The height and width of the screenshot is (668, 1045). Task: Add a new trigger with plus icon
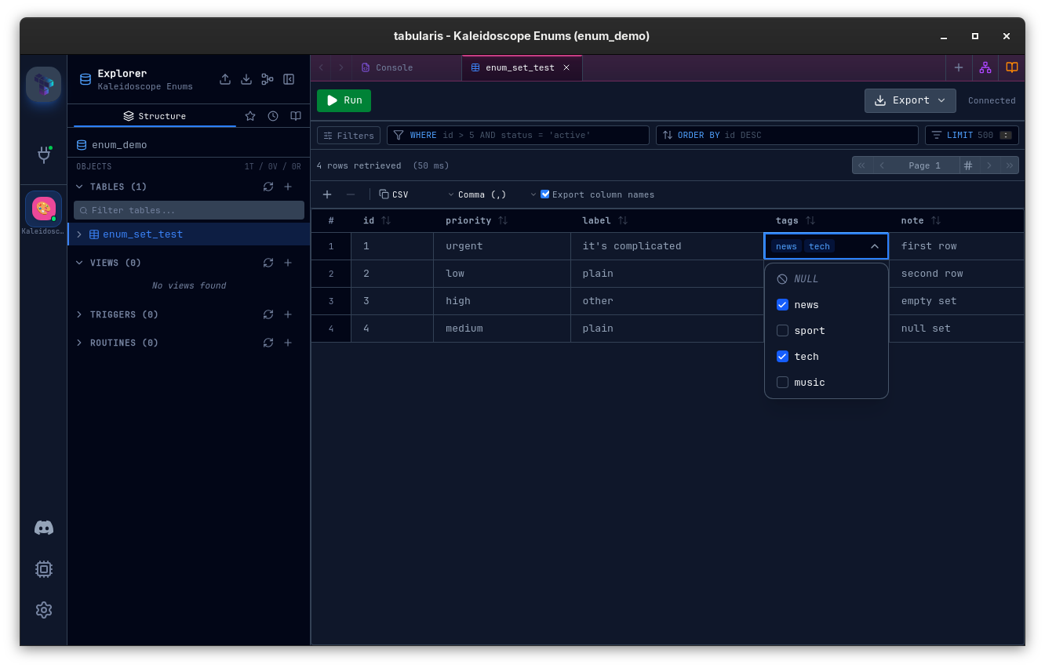click(288, 314)
